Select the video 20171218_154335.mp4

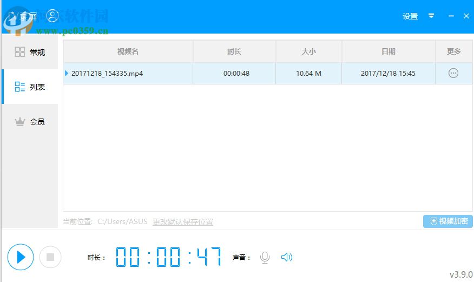click(107, 74)
